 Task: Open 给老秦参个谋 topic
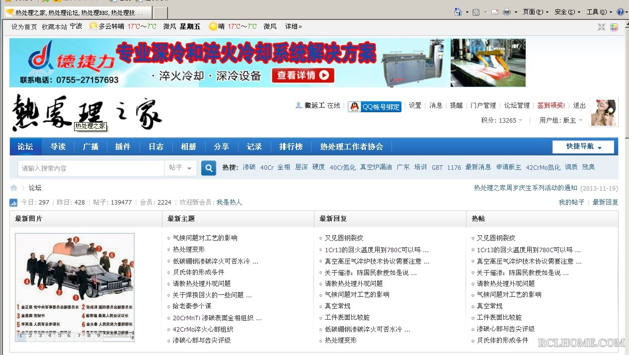tap(192, 306)
